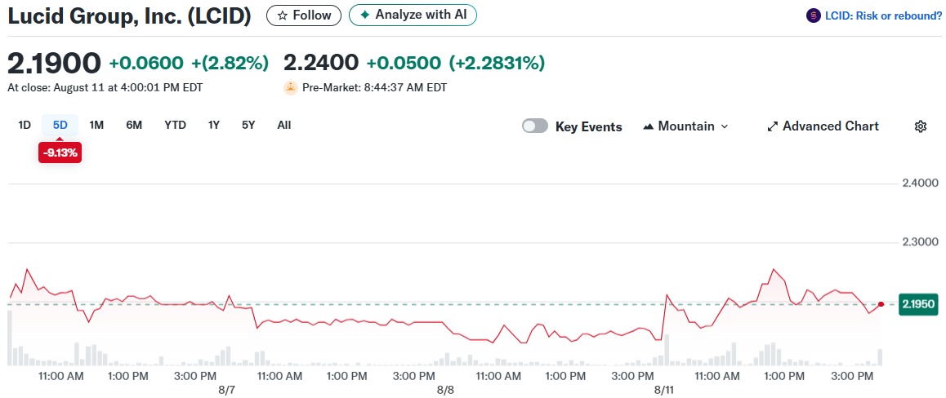Select the 5D range tab

[x=60, y=126]
